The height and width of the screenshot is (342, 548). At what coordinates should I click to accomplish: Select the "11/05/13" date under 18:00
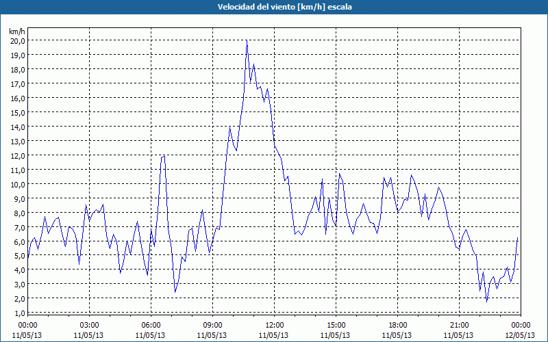click(397, 335)
